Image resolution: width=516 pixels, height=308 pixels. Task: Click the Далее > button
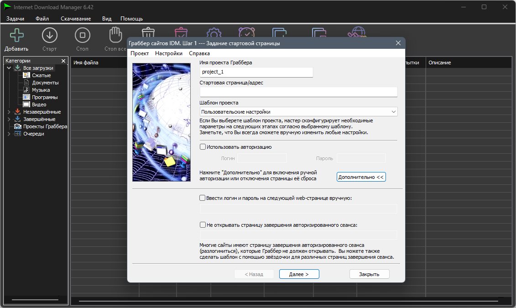(299, 274)
